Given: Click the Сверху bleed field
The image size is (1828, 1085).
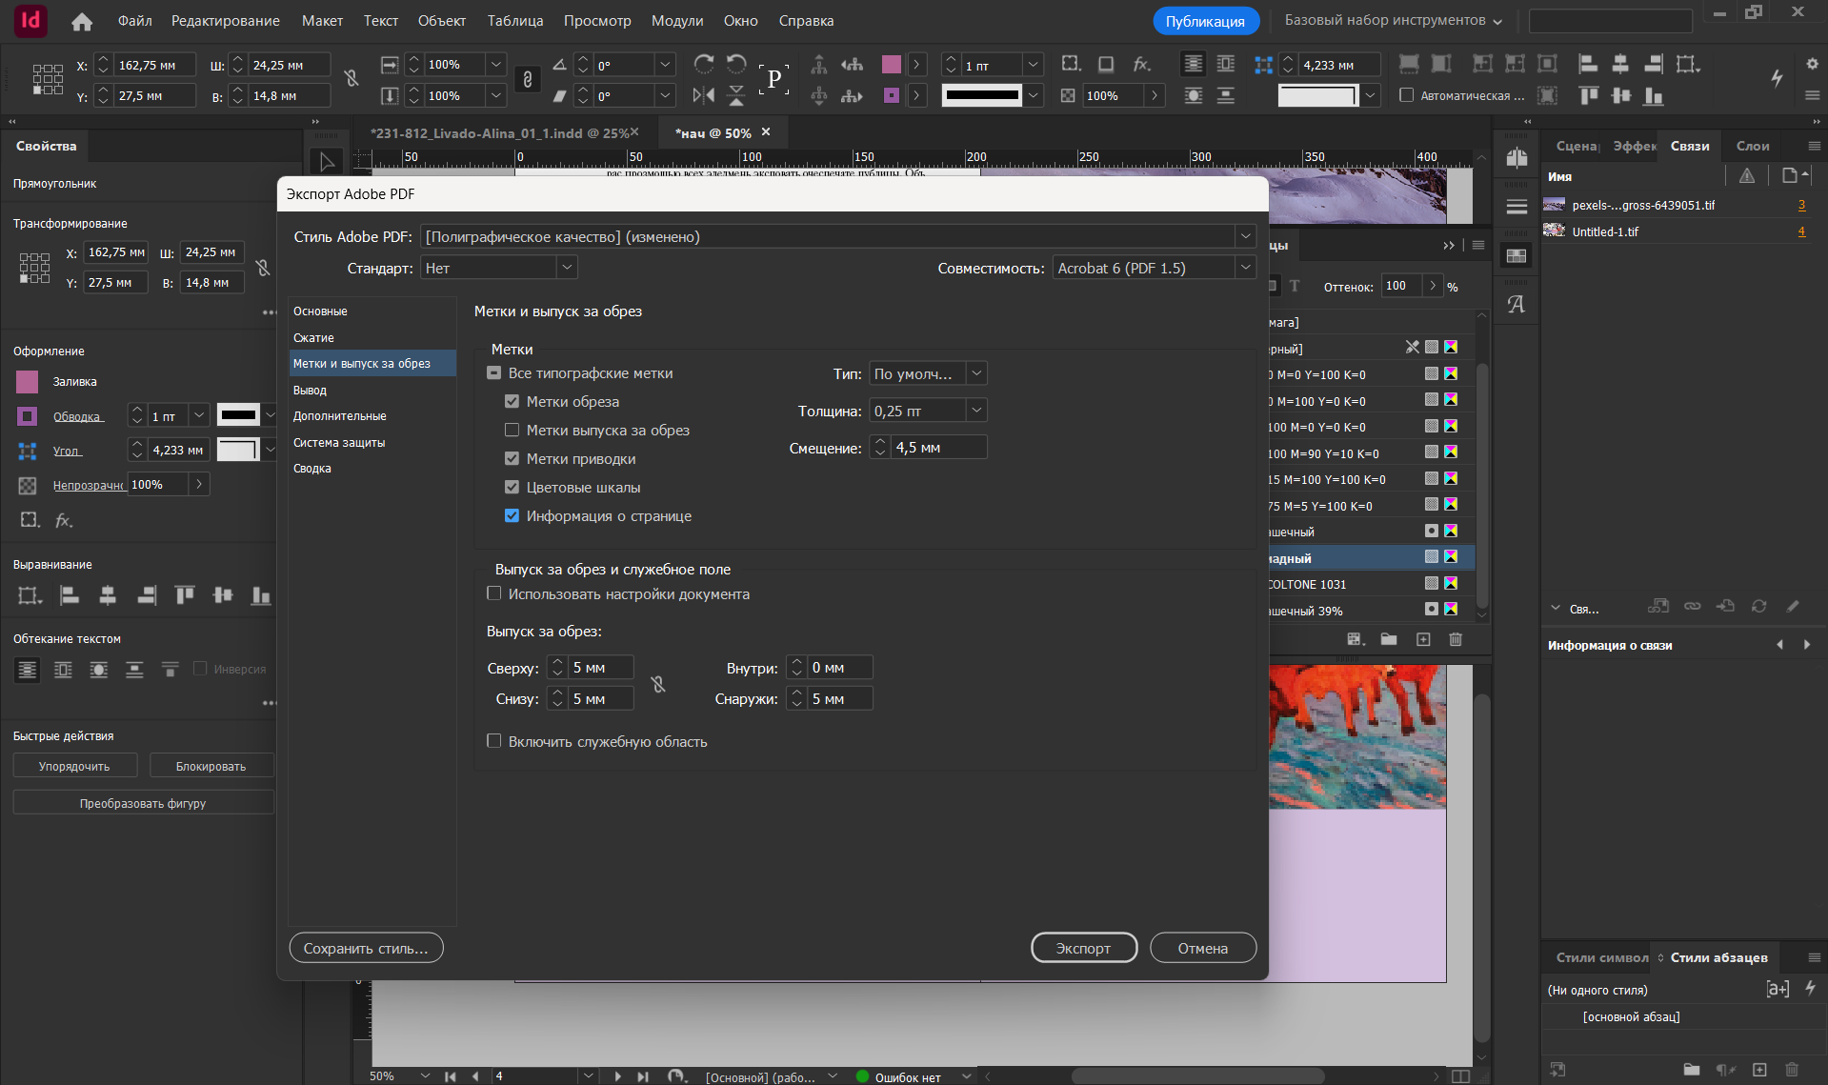Looking at the screenshot, I should [x=601, y=668].
